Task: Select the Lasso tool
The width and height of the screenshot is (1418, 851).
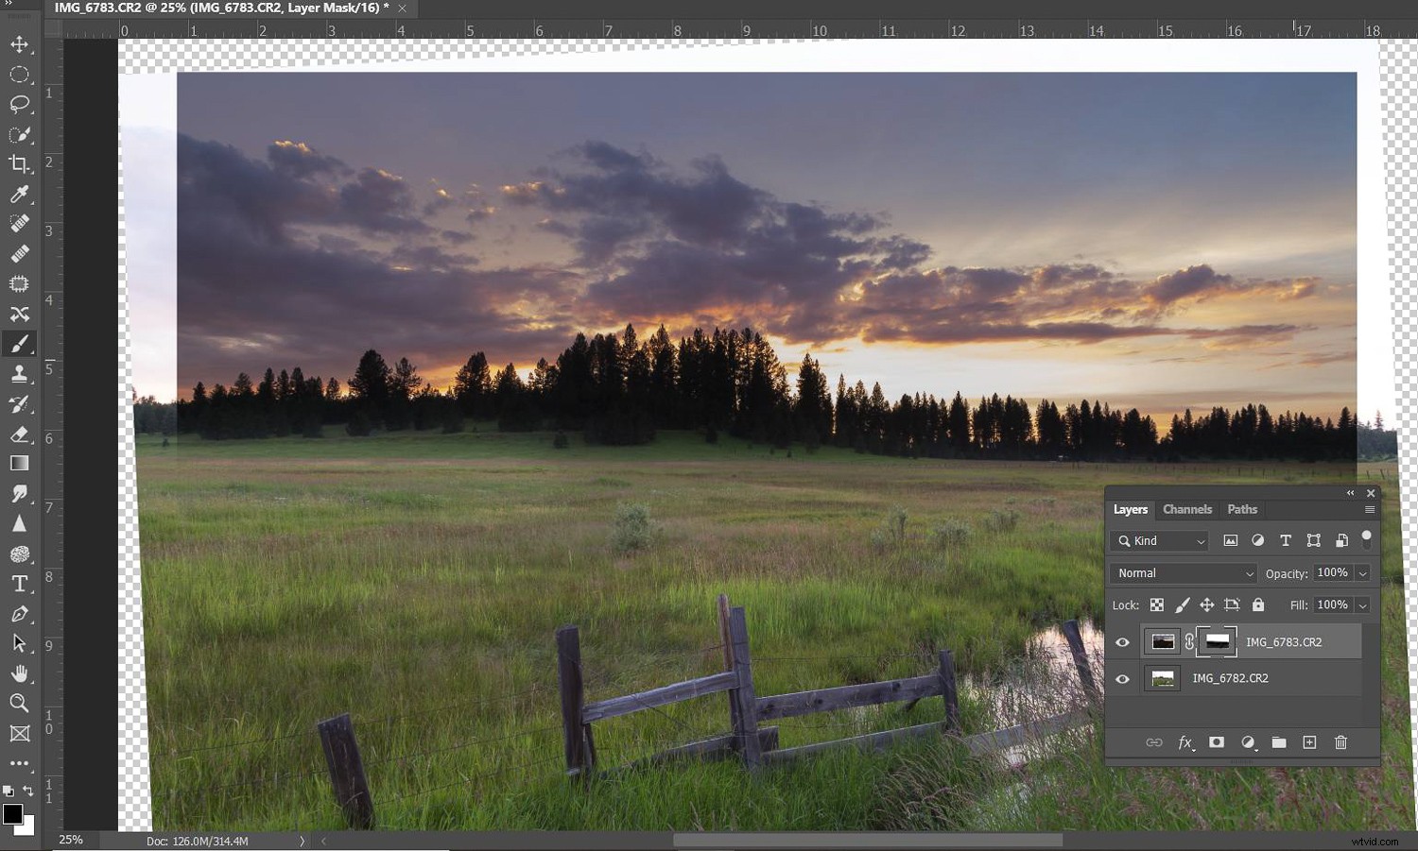Action: click(x=20, y=105)
